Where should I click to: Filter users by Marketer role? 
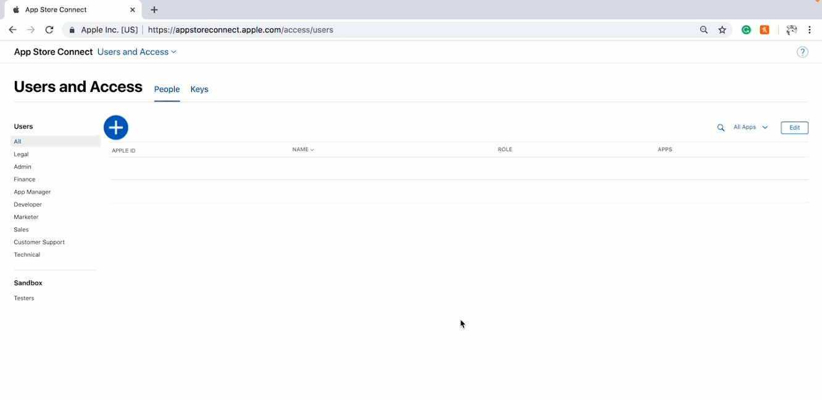pos(26,217)
